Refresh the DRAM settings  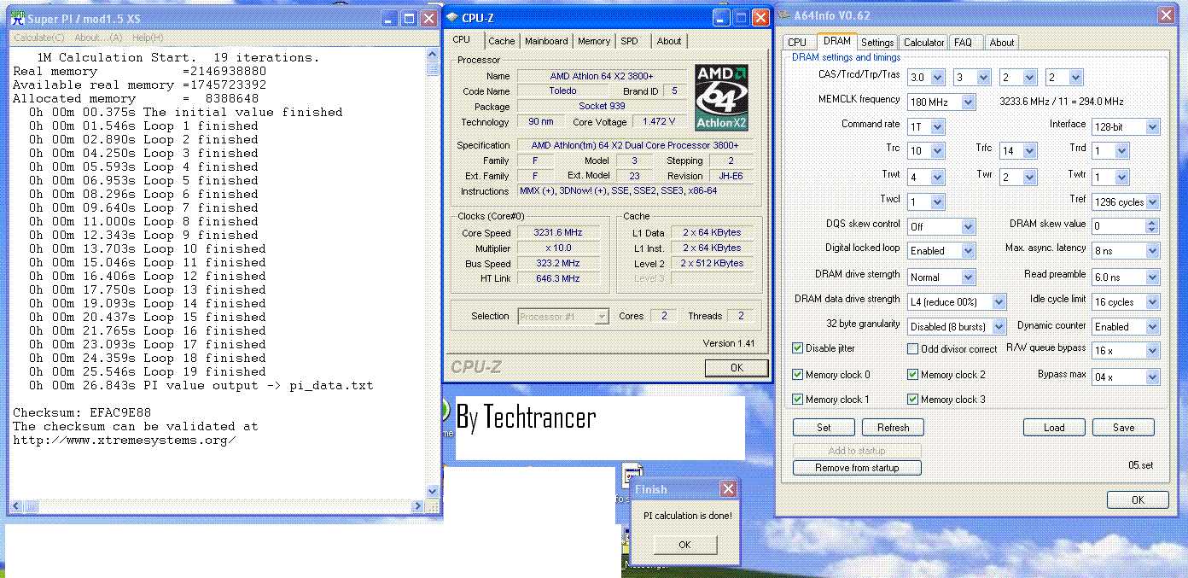point(893,428)
